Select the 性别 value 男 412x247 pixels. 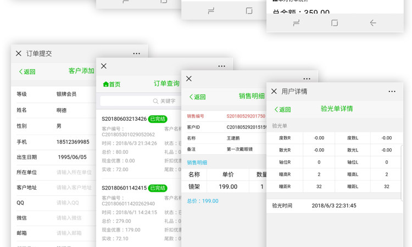coord(59,126)
